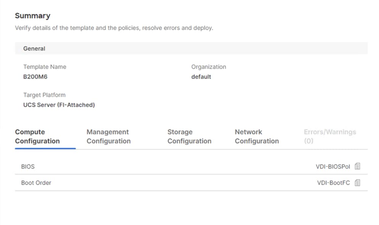Screen dimensions: 379x225
Task: Open the Storage Configuration tab
Action: tap(189, 136)
